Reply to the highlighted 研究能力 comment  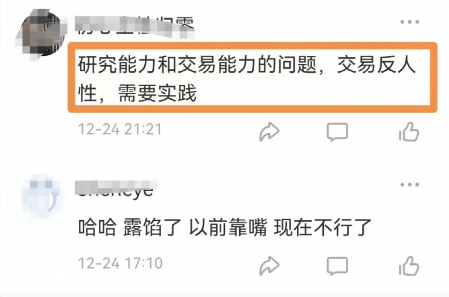(x=337, y=132)
